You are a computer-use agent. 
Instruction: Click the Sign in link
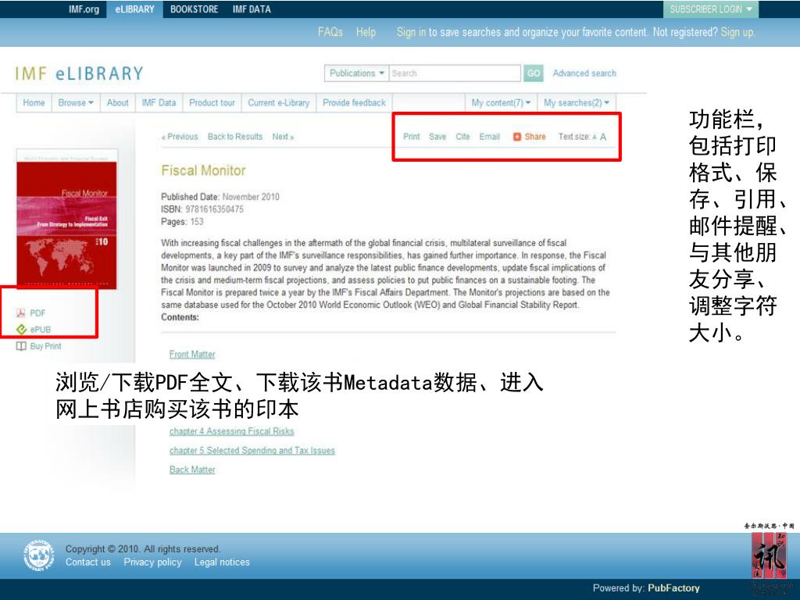[411, 32]
